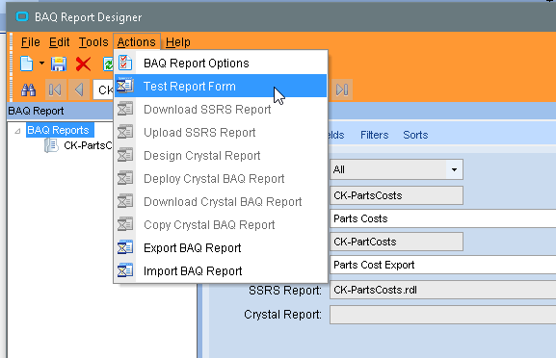Click the Parts Cost Export field
The width and height of the screenshot is (556, 358).
pos(443,265)
